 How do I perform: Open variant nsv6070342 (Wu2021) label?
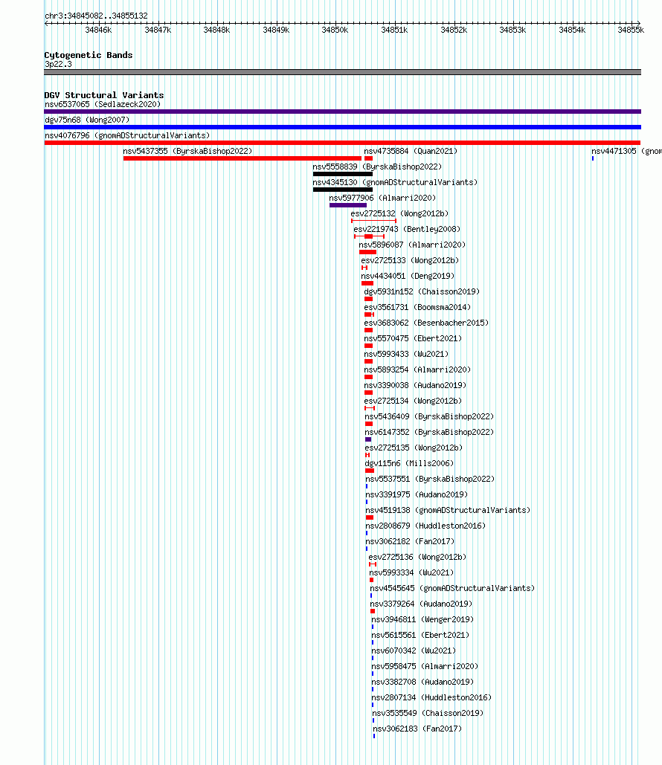[414, 651]
